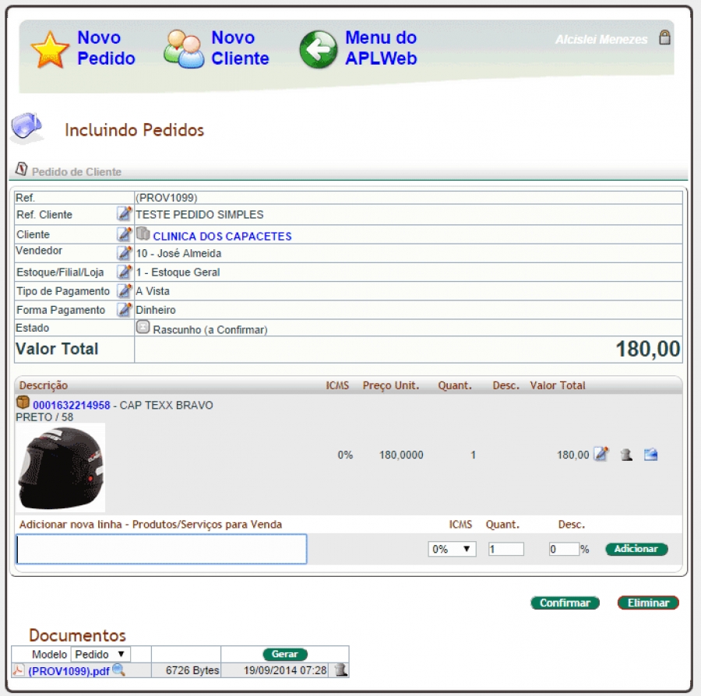
Task: Edit the Ref. Cliente field via pencil icon
Action: click(124, 214)
